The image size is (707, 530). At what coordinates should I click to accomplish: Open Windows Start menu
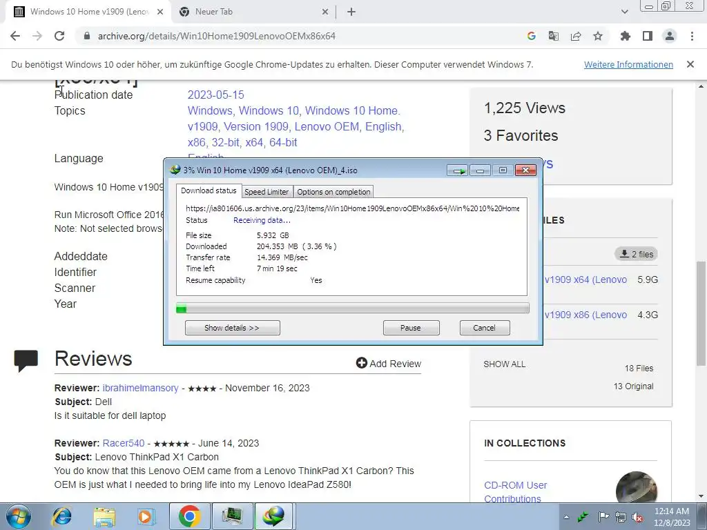[18, 516]
